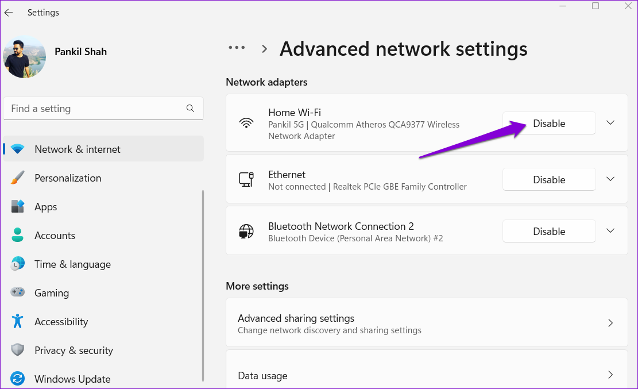
Task: Disable the Ethernet adapter
Action: click(549, 179)
